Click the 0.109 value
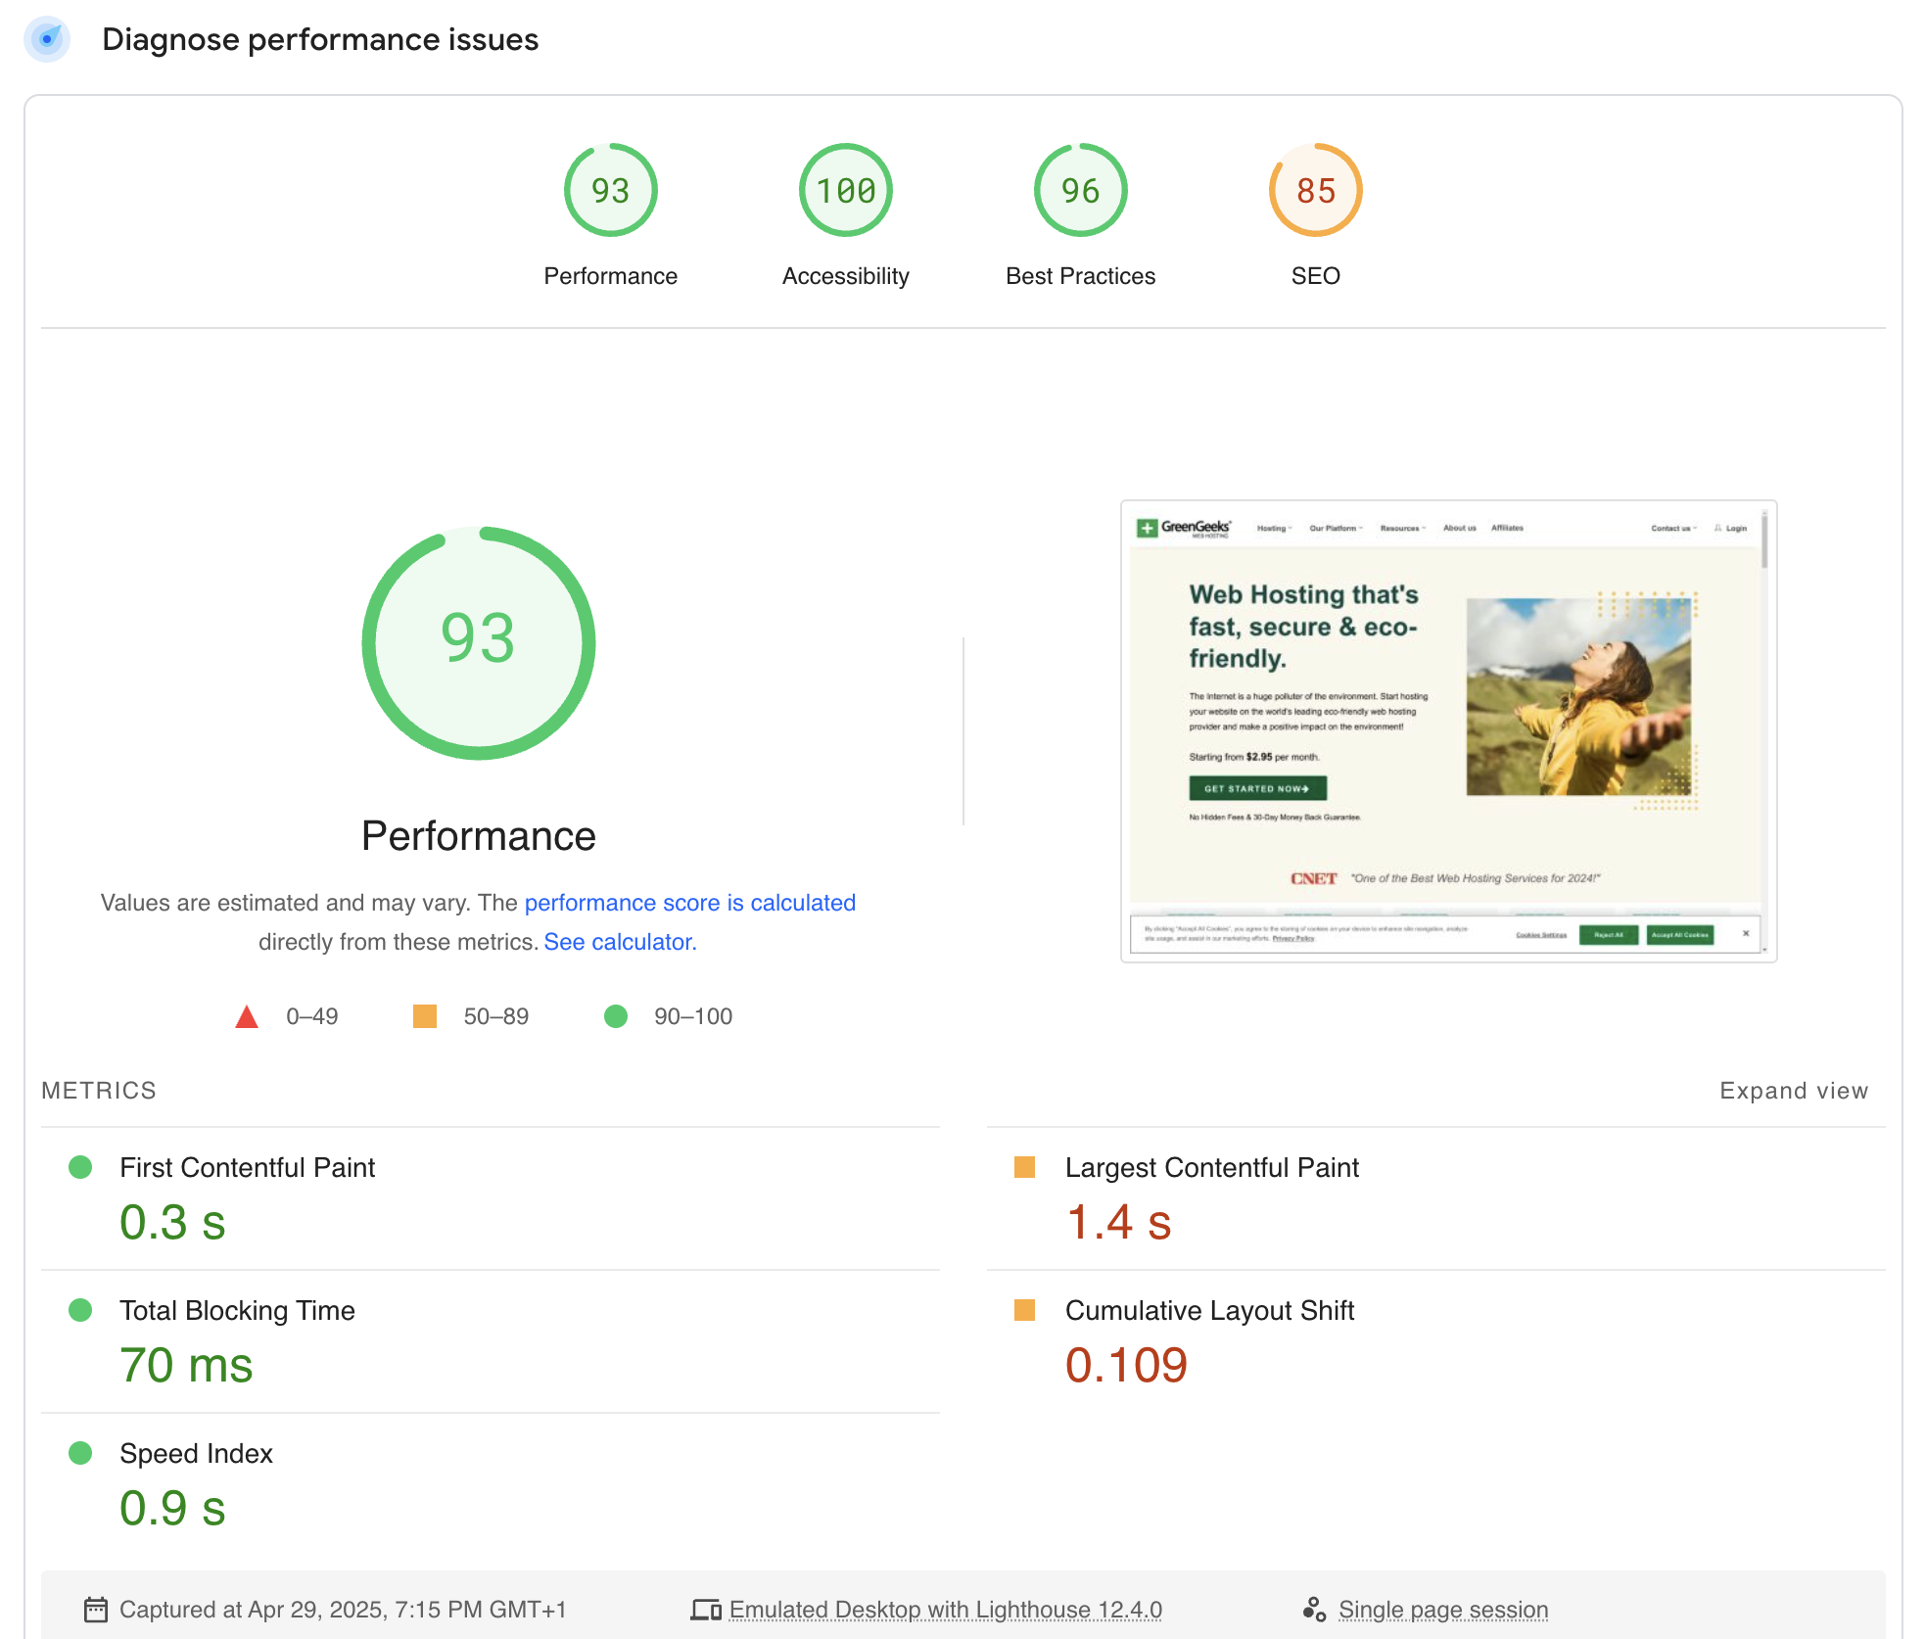The width and height of the screenshot is (1925, 1639). 1126,1365
